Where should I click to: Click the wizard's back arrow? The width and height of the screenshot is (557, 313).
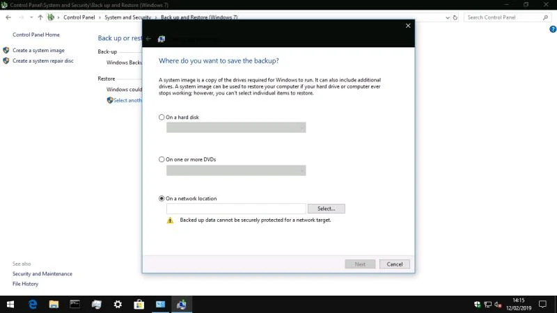pos(148,39)
